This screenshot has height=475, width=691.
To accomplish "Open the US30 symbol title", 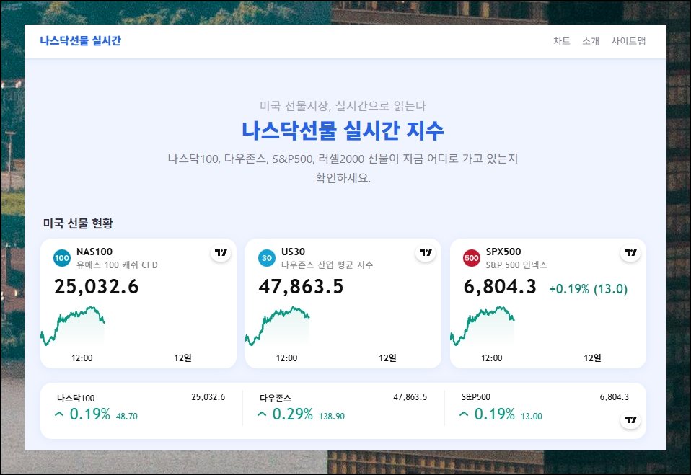I will click(x=293, y=252).
